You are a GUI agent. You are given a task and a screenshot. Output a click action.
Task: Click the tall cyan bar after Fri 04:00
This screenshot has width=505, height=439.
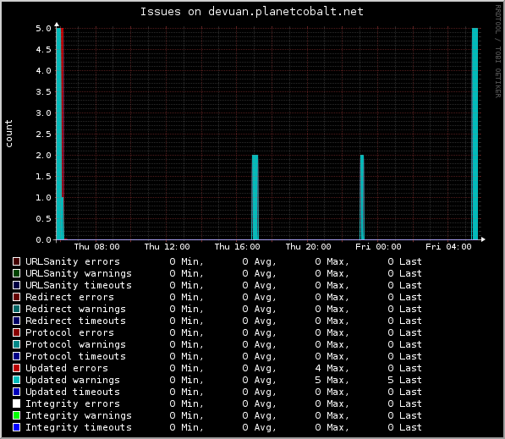click(475, 134)
